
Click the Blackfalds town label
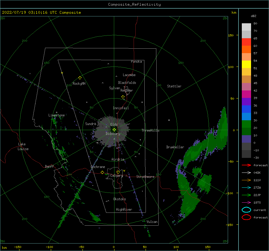point(127,83)
